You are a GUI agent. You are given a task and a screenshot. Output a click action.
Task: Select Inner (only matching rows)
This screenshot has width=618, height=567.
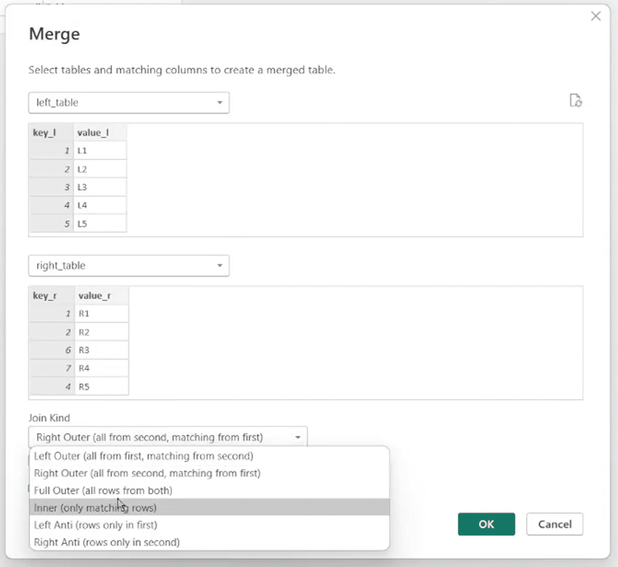point(209,508)
